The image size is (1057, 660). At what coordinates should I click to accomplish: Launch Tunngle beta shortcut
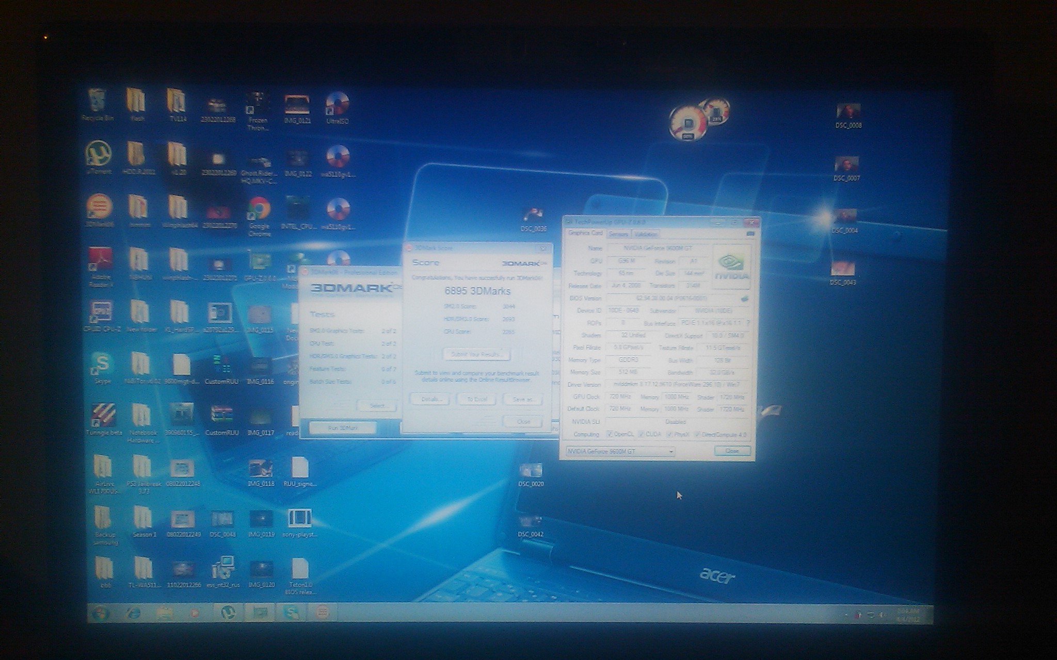coord(104,419)
